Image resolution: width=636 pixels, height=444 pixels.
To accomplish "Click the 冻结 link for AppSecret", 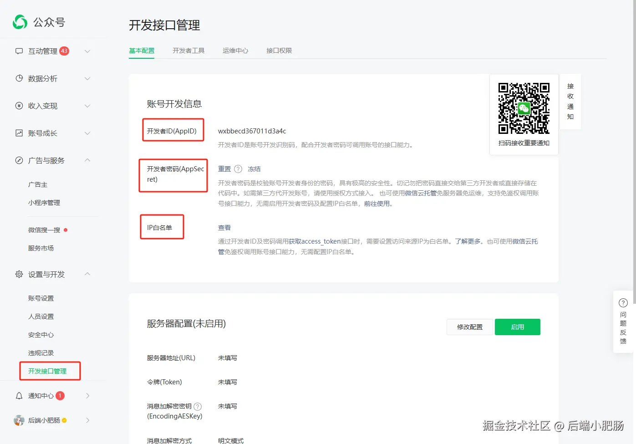I will 254,169.
